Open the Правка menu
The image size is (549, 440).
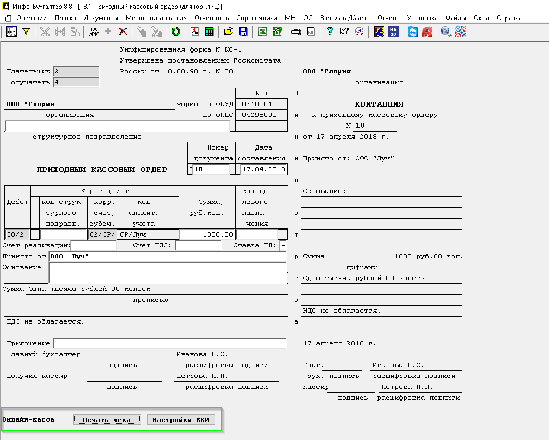click(x=65, y=18)
